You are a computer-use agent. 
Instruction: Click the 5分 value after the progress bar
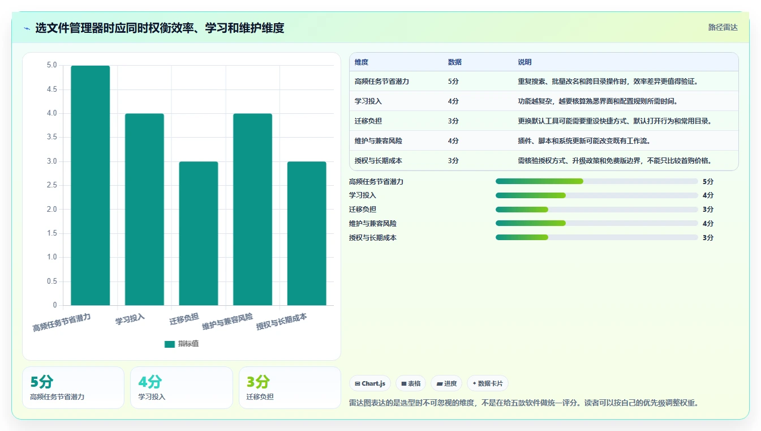coord(708,182)
